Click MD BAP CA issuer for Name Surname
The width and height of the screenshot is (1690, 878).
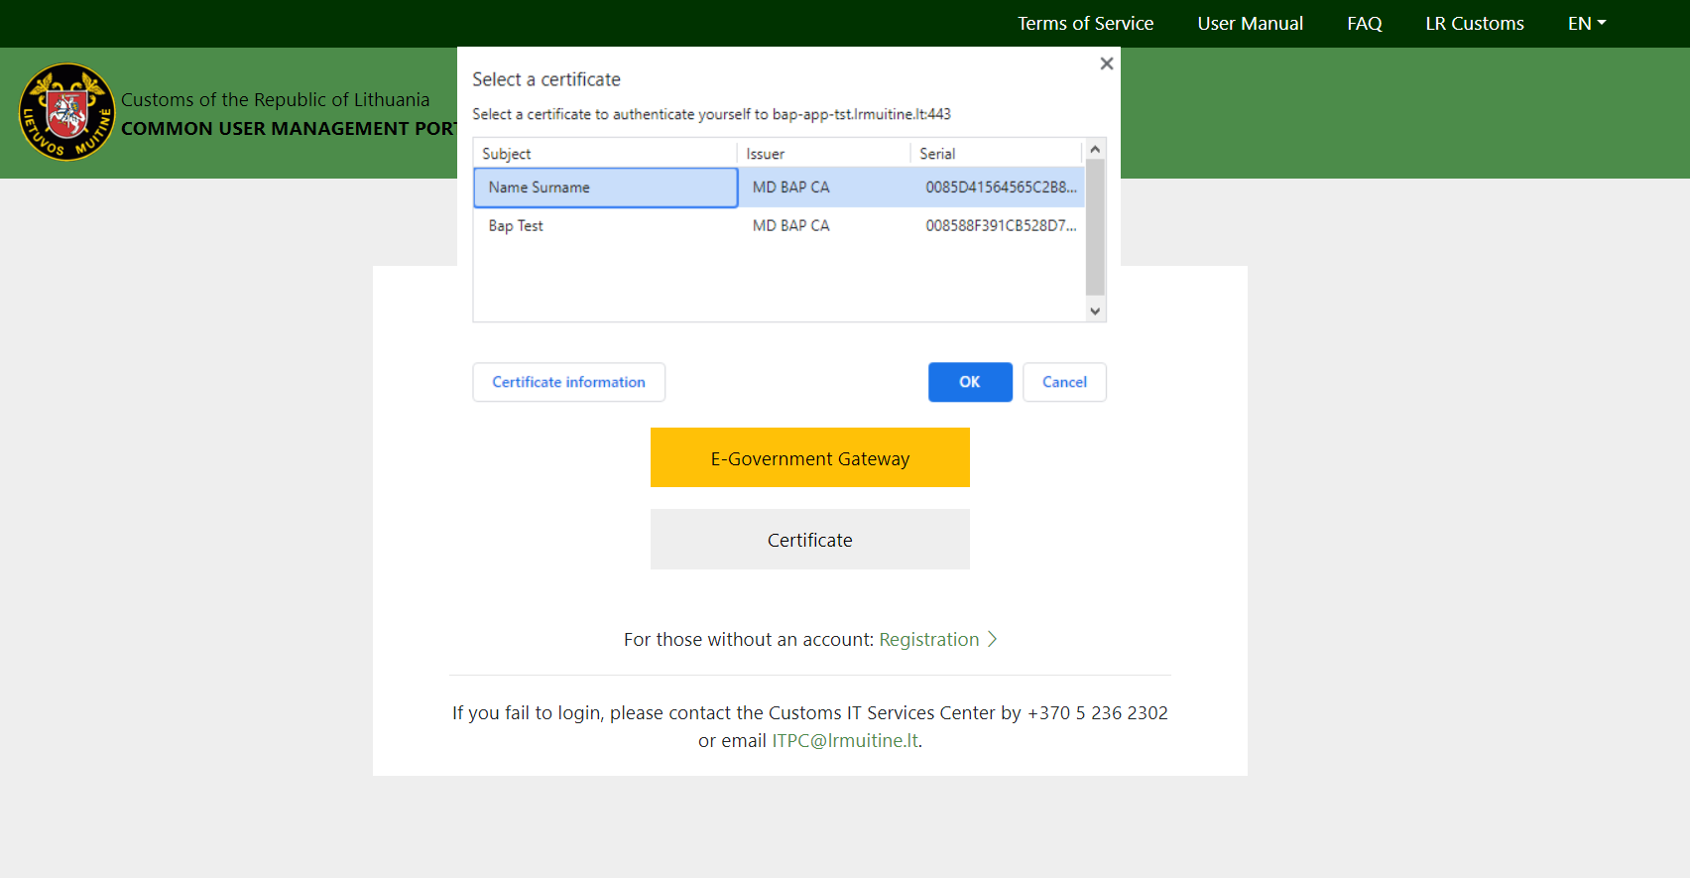(x=790, y=188)
